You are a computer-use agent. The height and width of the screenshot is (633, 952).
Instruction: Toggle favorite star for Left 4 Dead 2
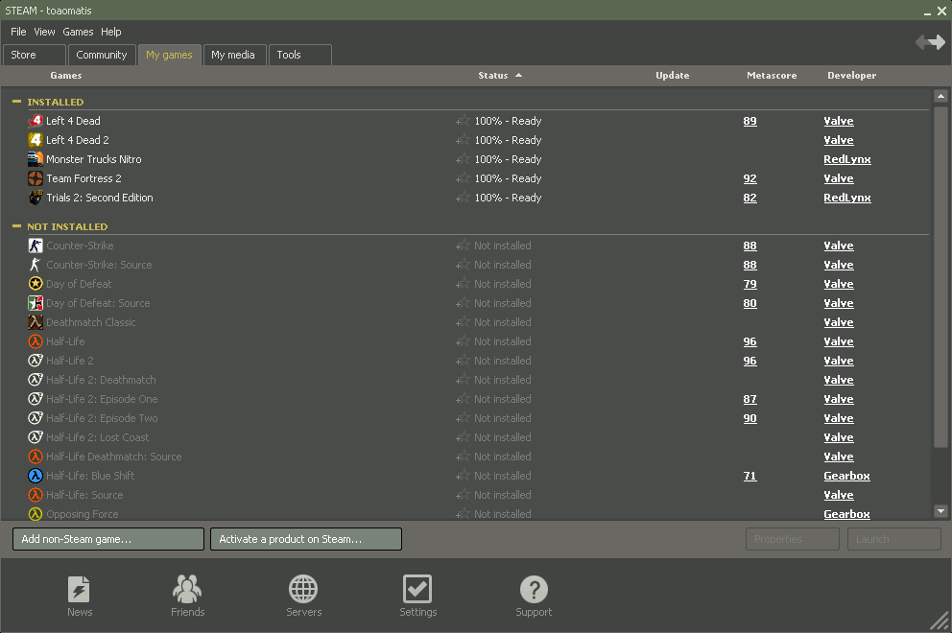click(463, 140)
